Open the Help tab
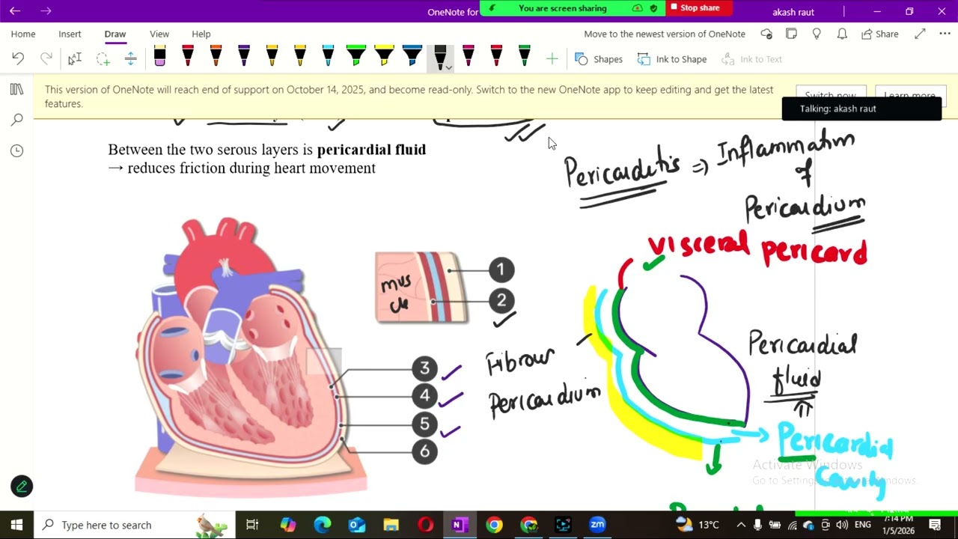 tap(201, 34)
